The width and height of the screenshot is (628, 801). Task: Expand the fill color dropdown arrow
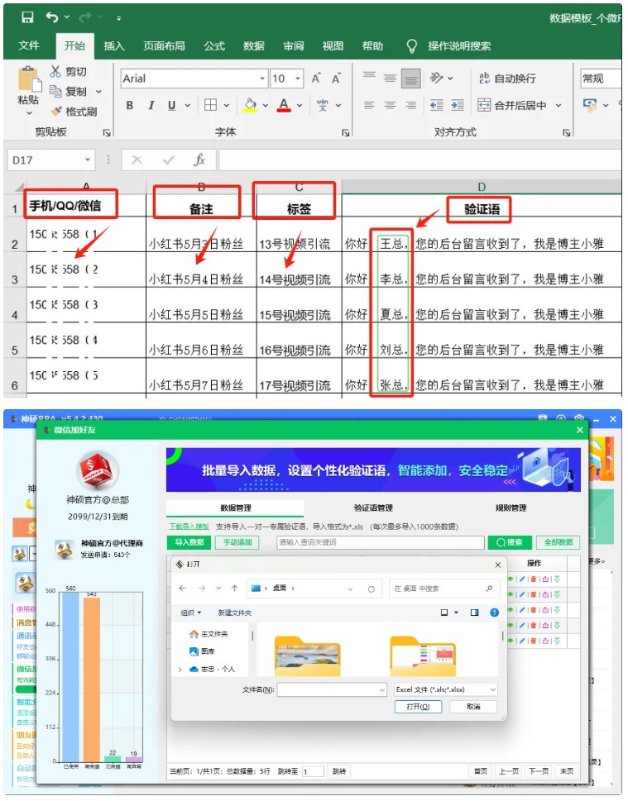pyautogui.click(x=266, y=105)
